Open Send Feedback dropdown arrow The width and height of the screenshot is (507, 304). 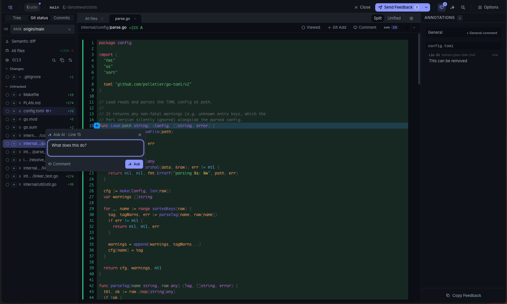click(x=426, y=7)
